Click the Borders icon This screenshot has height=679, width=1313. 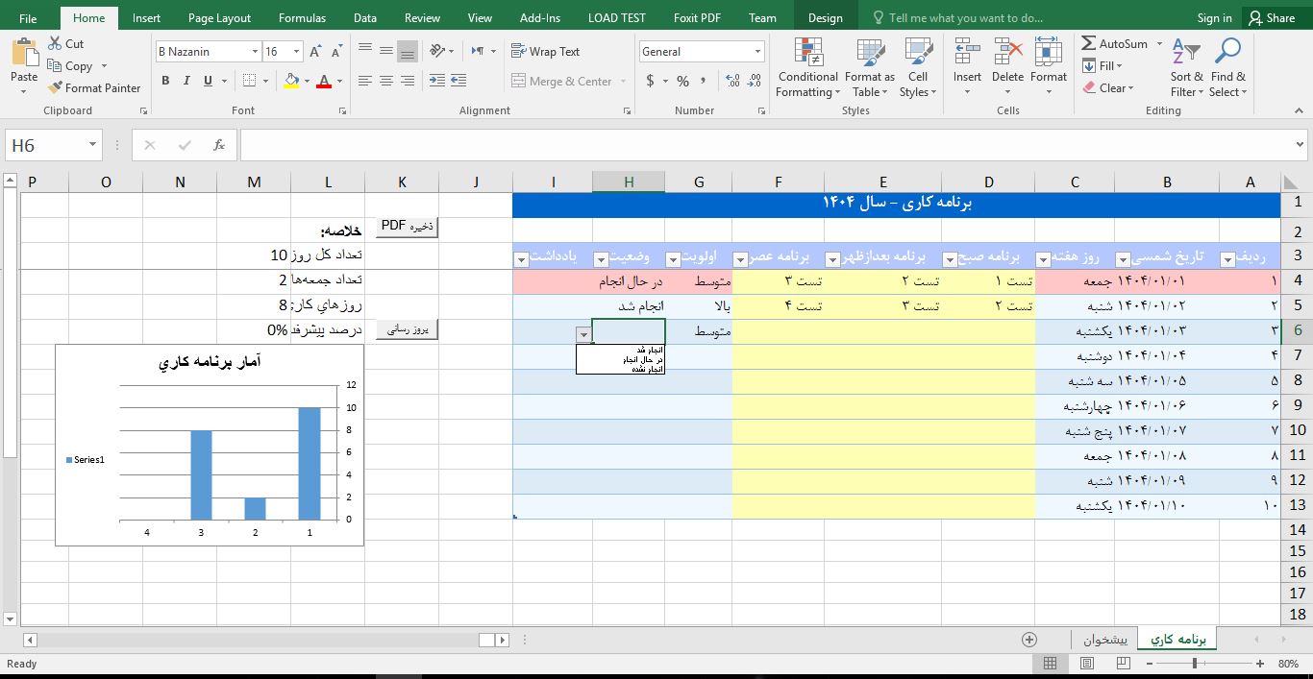249,81
